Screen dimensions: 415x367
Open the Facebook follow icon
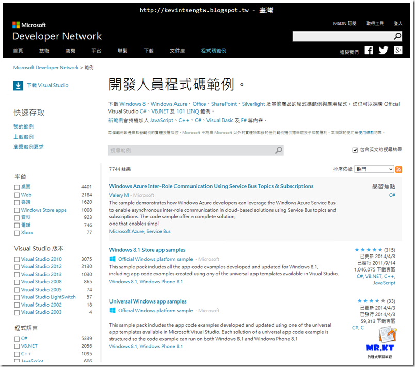coord(369,50)
